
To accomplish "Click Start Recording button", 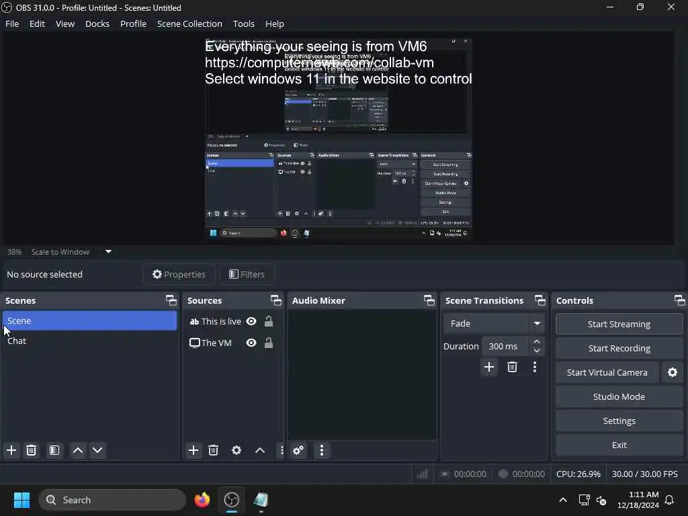I will [619, 349].
